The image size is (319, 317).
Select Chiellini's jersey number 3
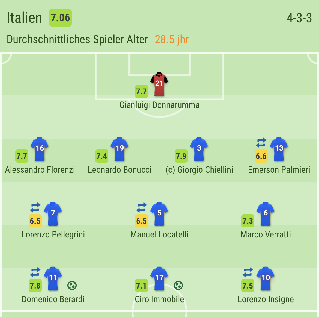pyautogui.click(x=199, y=149)
